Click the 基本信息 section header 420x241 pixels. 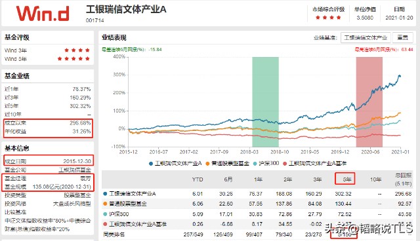click(17, 148)
